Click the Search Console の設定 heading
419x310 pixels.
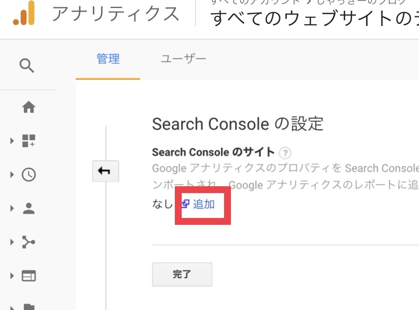pos(237,124)
